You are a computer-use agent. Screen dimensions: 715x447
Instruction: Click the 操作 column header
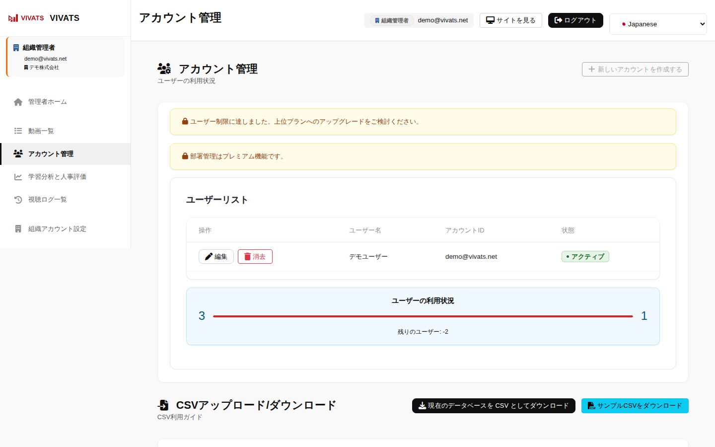point(205,230)
